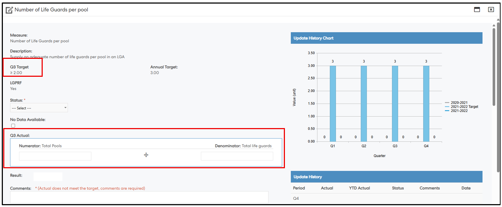Click the edit pencil icon beside the title
This screenshot has width=502, height=207.
9,10
